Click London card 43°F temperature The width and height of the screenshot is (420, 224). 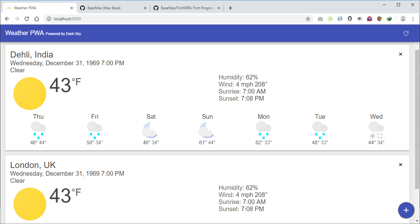coord(65,195)
